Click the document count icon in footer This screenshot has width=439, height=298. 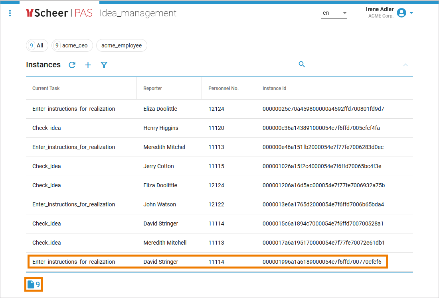point(31,284)
